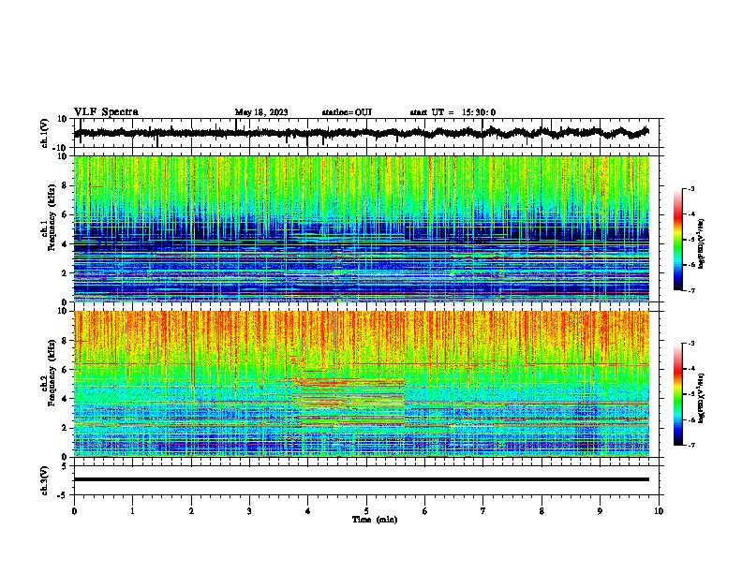Image resolution: width=742 pixels, height=573 pixels.
Task: Click tick label 5 on the time axis
Action: pos(366,511)
